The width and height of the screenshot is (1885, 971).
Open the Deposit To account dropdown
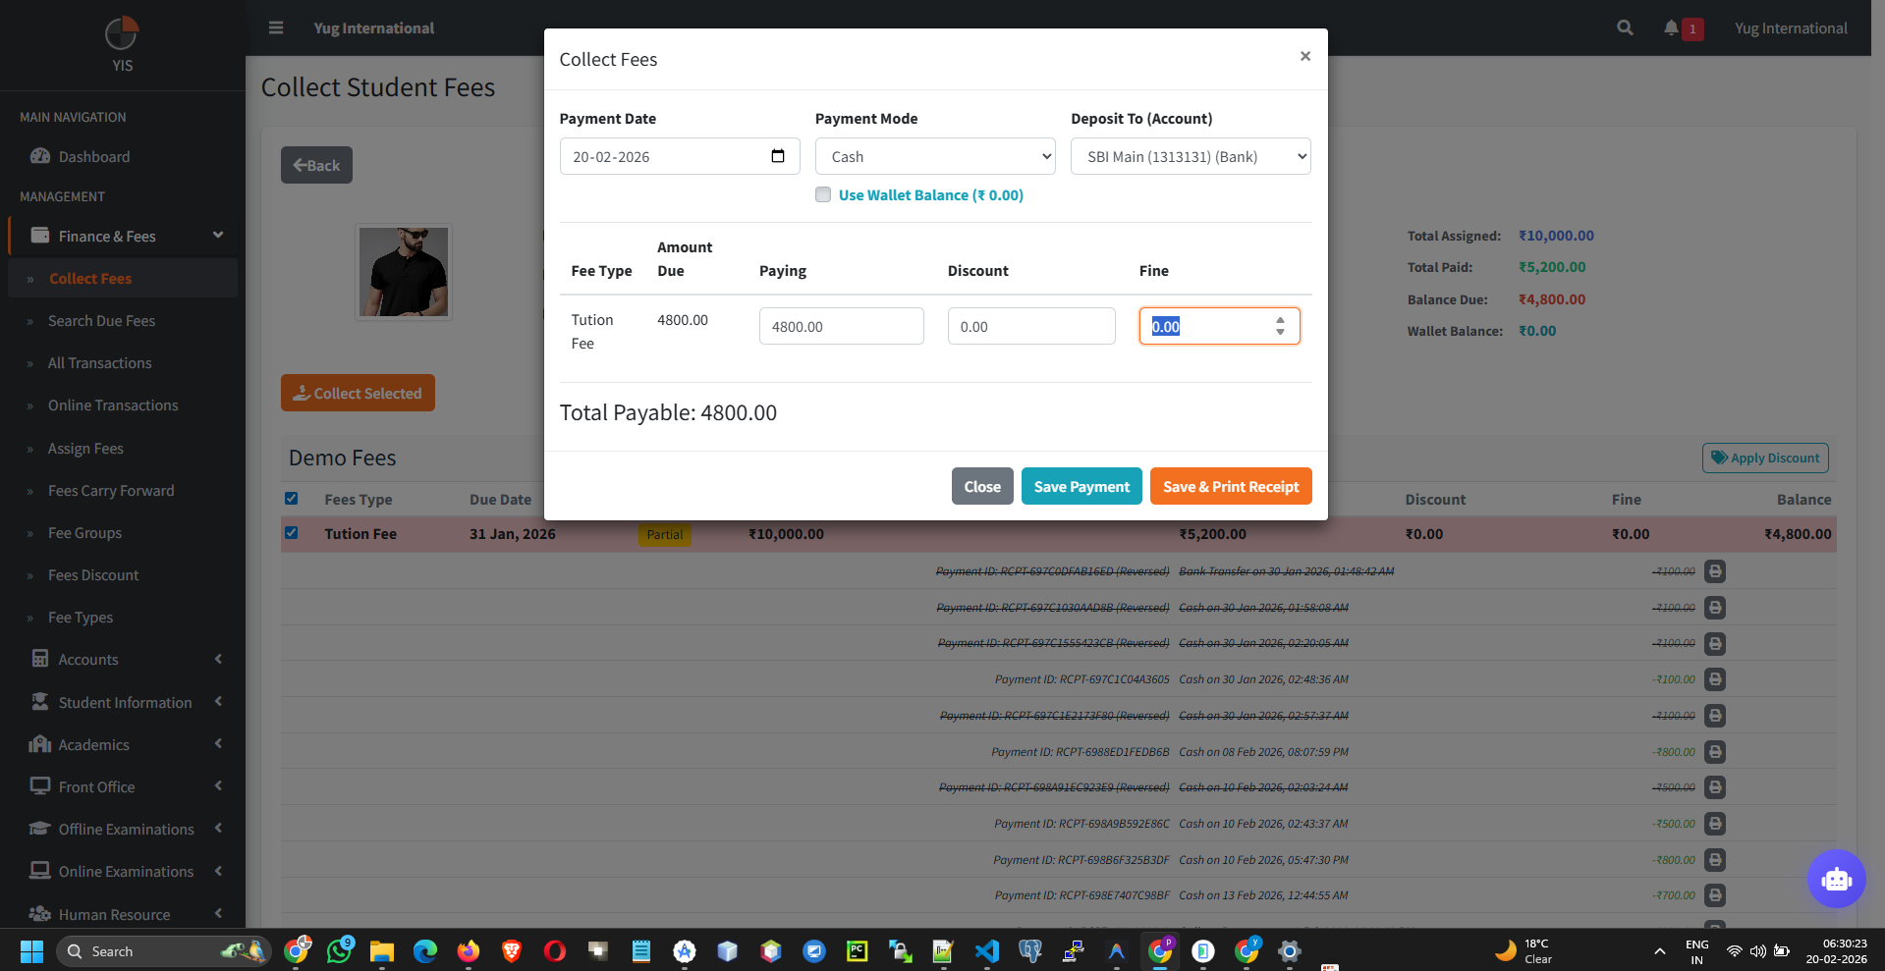[1190, 156]
